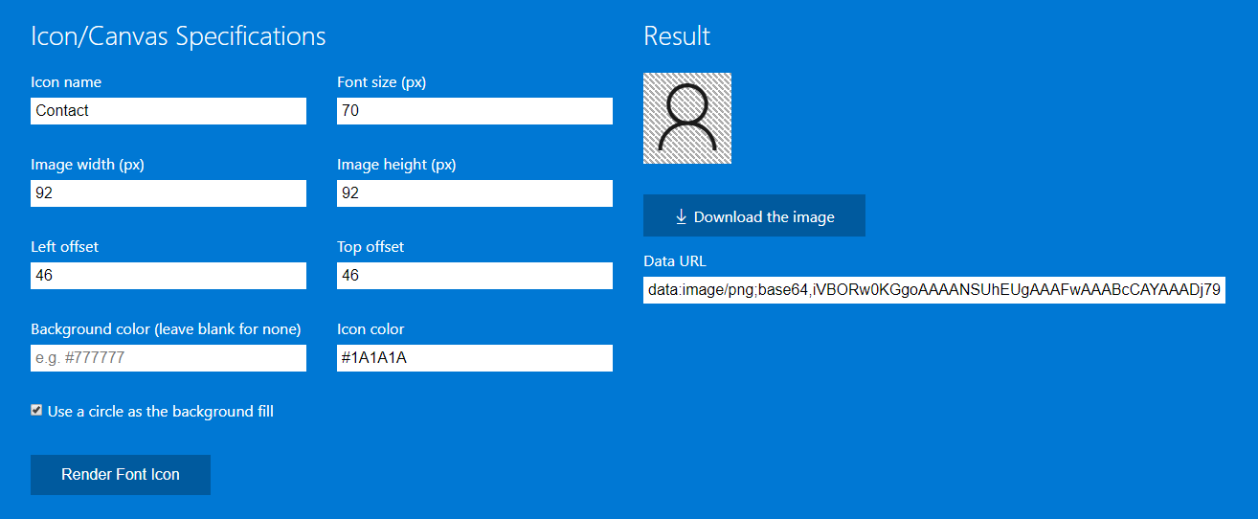Screen dimensions: 1258x519
Task: Click the "Use a circle as the background fill" label
Action: click(161, 412)
